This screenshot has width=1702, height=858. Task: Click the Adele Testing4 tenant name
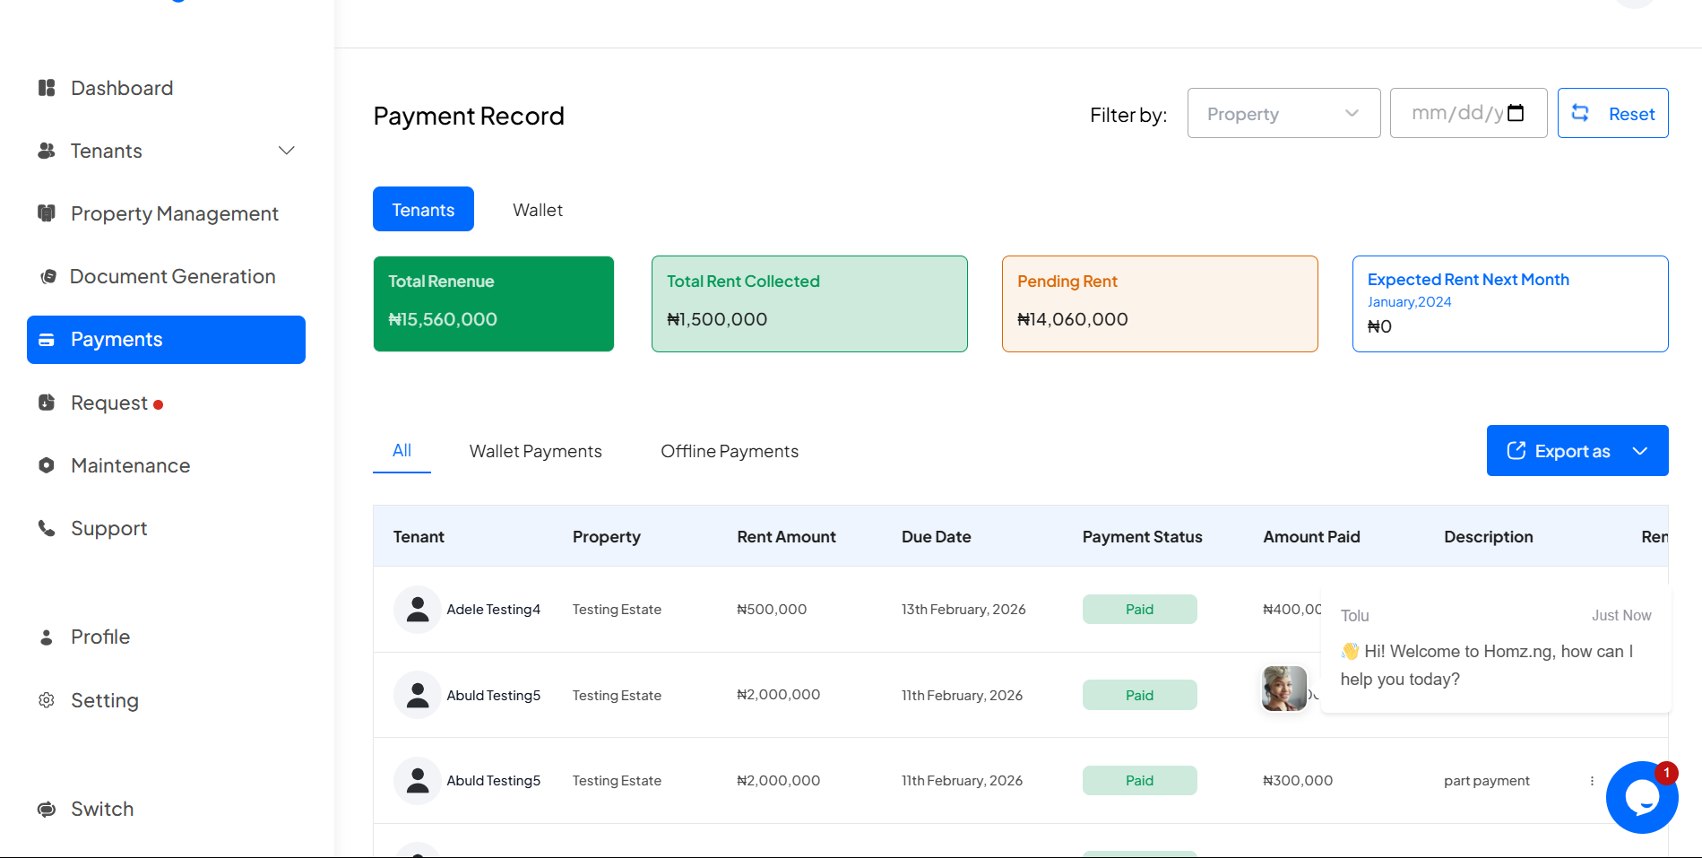point(493,610)
